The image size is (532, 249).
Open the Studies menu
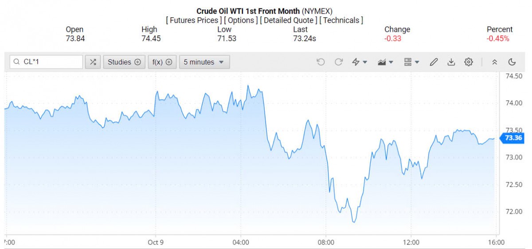pyautogui.click(x=124, y=62)
